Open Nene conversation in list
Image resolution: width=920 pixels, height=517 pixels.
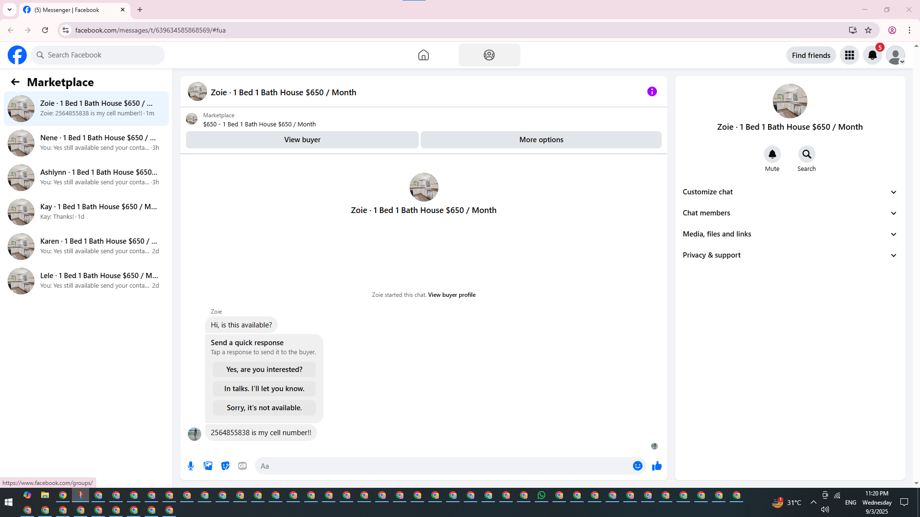[x=86, y=143]
